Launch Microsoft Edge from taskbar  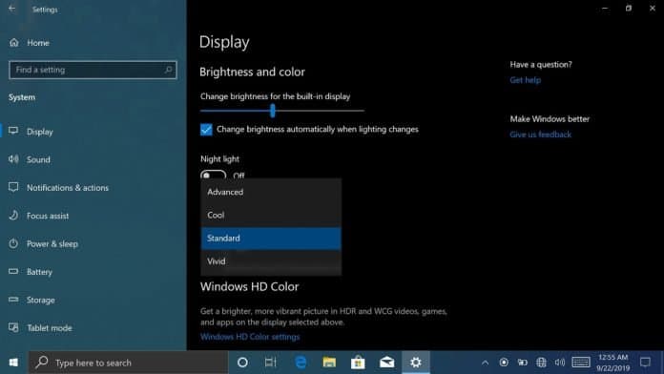(x=301, y=363)
